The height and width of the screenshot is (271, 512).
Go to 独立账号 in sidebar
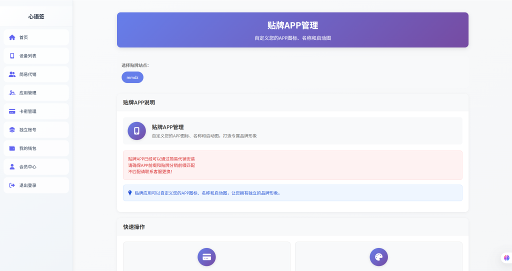36,129
